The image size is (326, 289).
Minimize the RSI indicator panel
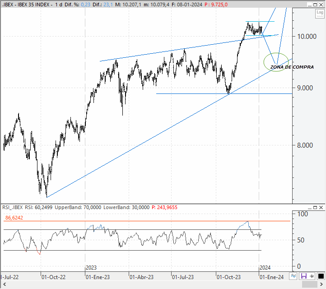(310, 208)
